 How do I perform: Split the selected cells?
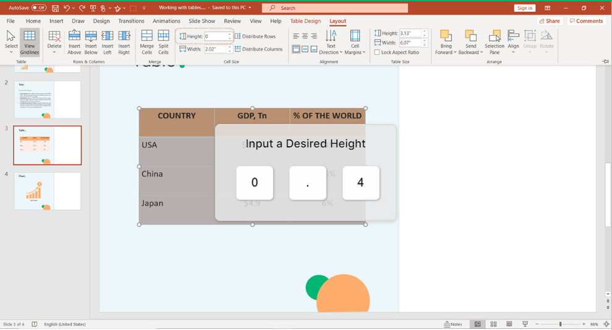pyautogui.click(x=164, y=42)
